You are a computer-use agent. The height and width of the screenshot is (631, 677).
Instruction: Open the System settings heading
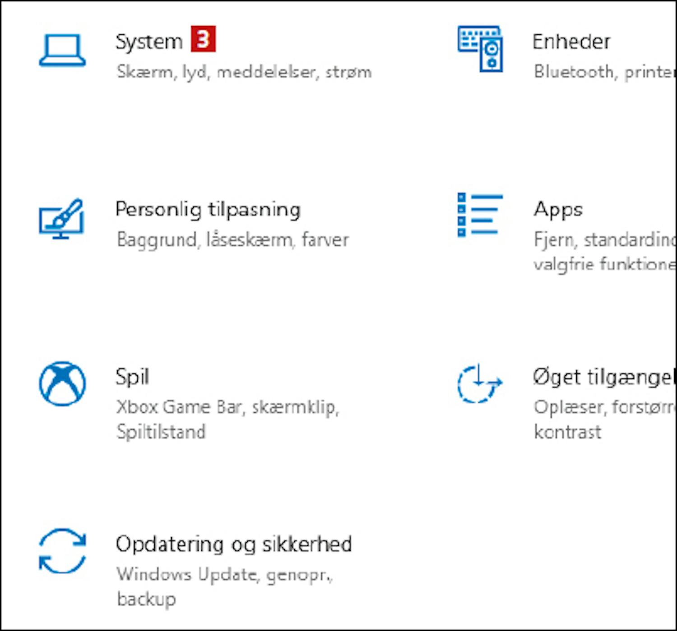coord(149,42)
